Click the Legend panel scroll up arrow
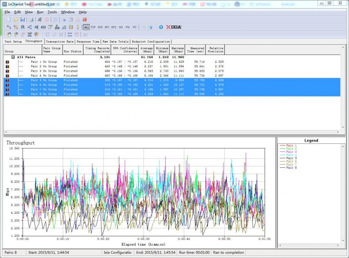349x258 pixels. [343, 146]
